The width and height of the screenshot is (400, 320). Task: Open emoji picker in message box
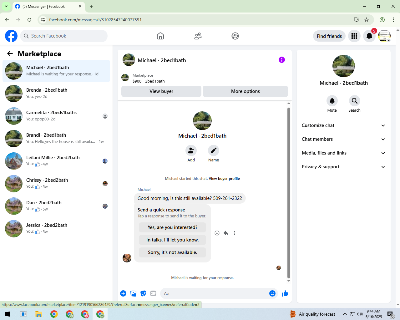[x=272, y=293]
